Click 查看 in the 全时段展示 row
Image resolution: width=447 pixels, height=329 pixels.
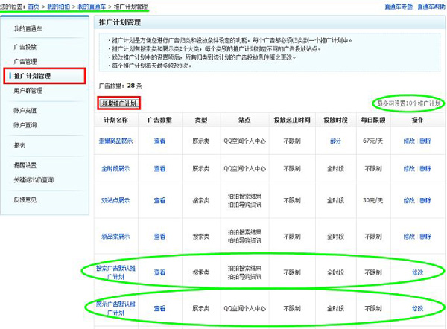coord(159,169)
